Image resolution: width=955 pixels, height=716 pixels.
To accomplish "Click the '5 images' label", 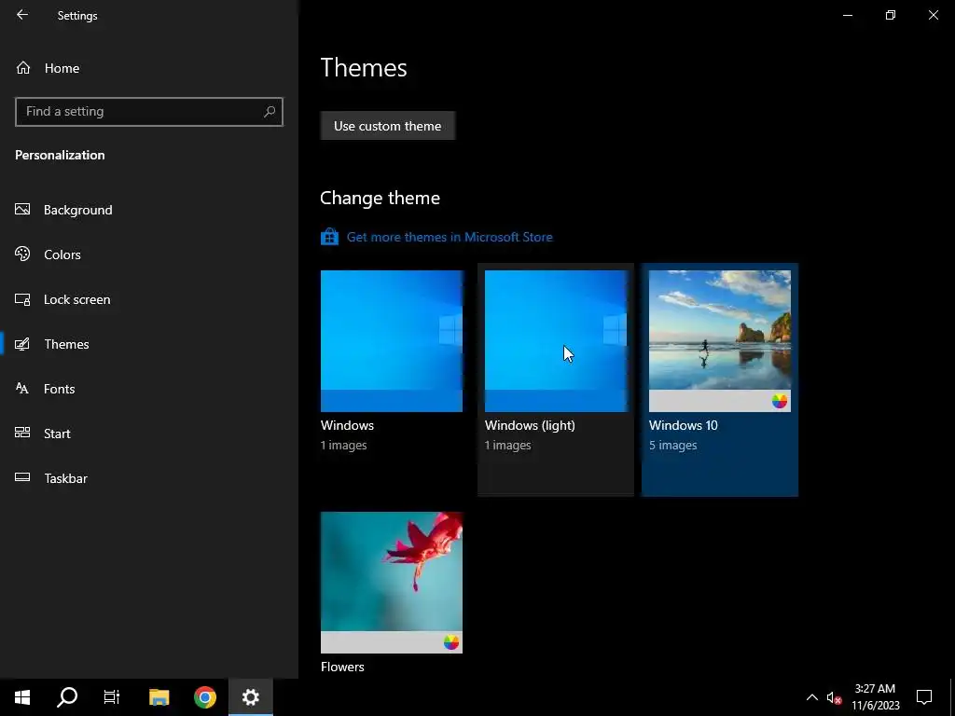I will [x=673, y=445].
